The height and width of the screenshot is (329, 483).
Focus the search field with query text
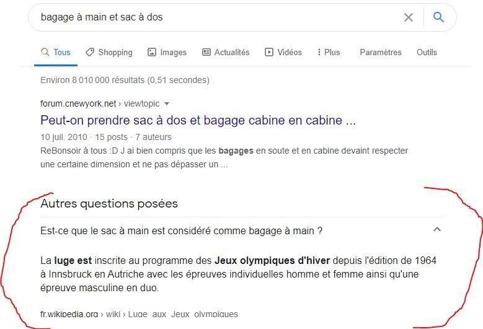[216, 17]
